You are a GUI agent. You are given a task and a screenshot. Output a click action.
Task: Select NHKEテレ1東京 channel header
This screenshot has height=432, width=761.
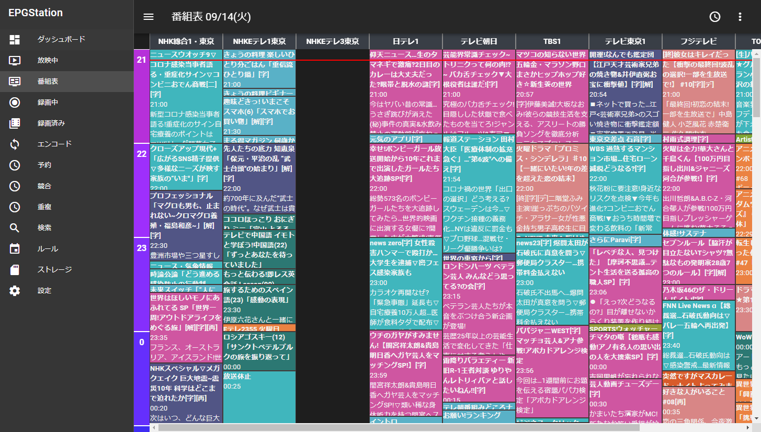tap(259, 41)
